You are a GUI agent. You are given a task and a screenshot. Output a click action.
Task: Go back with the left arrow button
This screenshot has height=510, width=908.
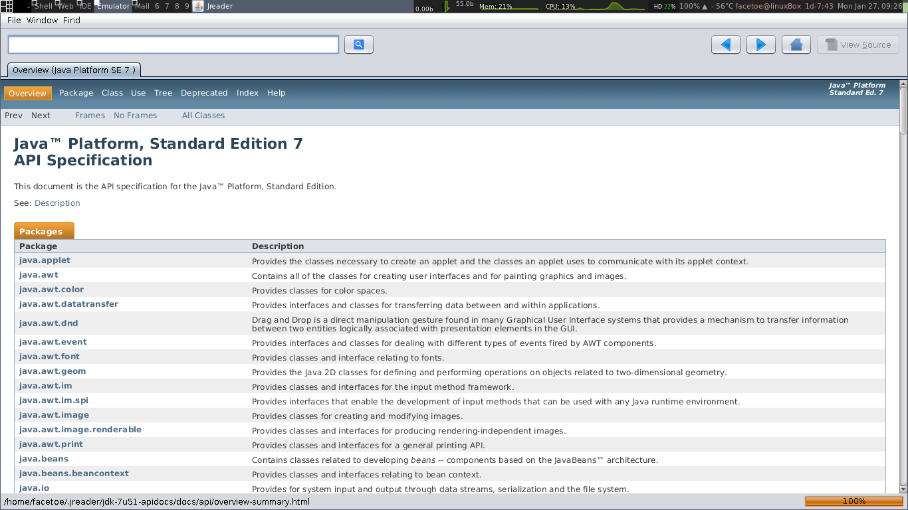726,44
